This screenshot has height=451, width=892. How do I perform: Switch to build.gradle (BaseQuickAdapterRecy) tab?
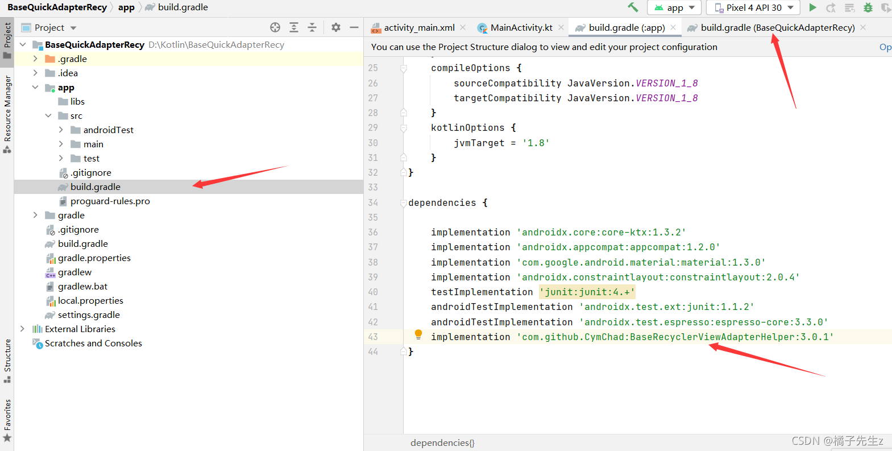777,27
